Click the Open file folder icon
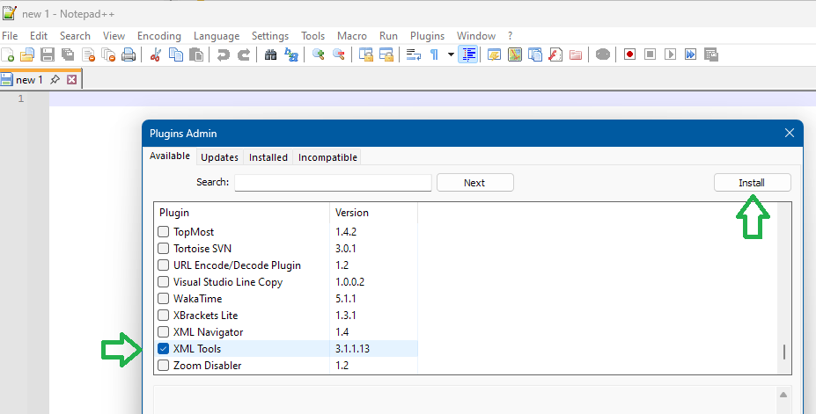 coord(27,54)
